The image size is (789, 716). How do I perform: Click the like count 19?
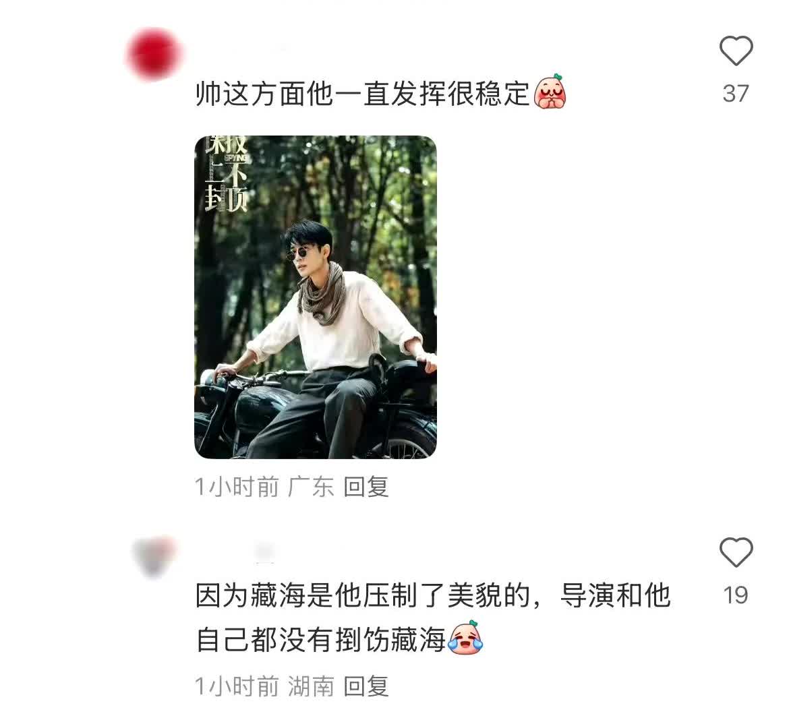tap(736, 595)
